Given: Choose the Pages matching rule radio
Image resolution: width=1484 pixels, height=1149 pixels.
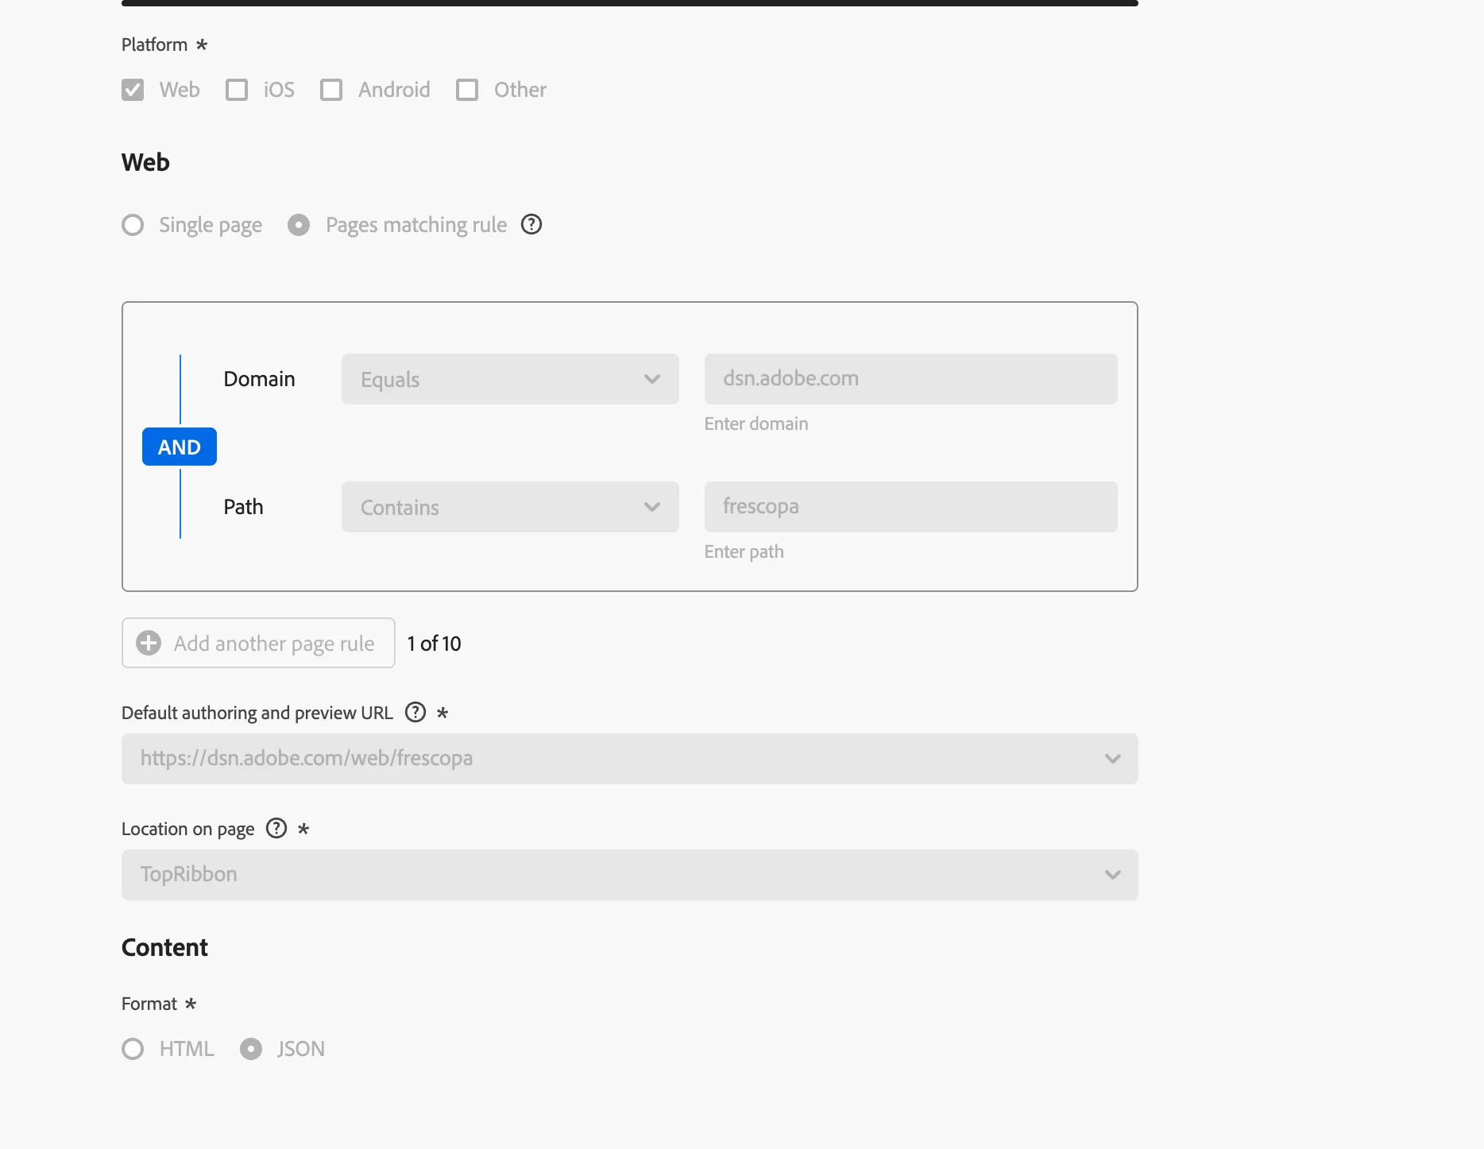Looking at the screenshot, I should (299, 225).
